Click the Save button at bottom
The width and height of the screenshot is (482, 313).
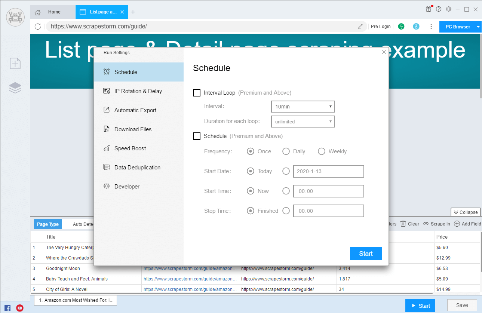[x=462, y=305]
